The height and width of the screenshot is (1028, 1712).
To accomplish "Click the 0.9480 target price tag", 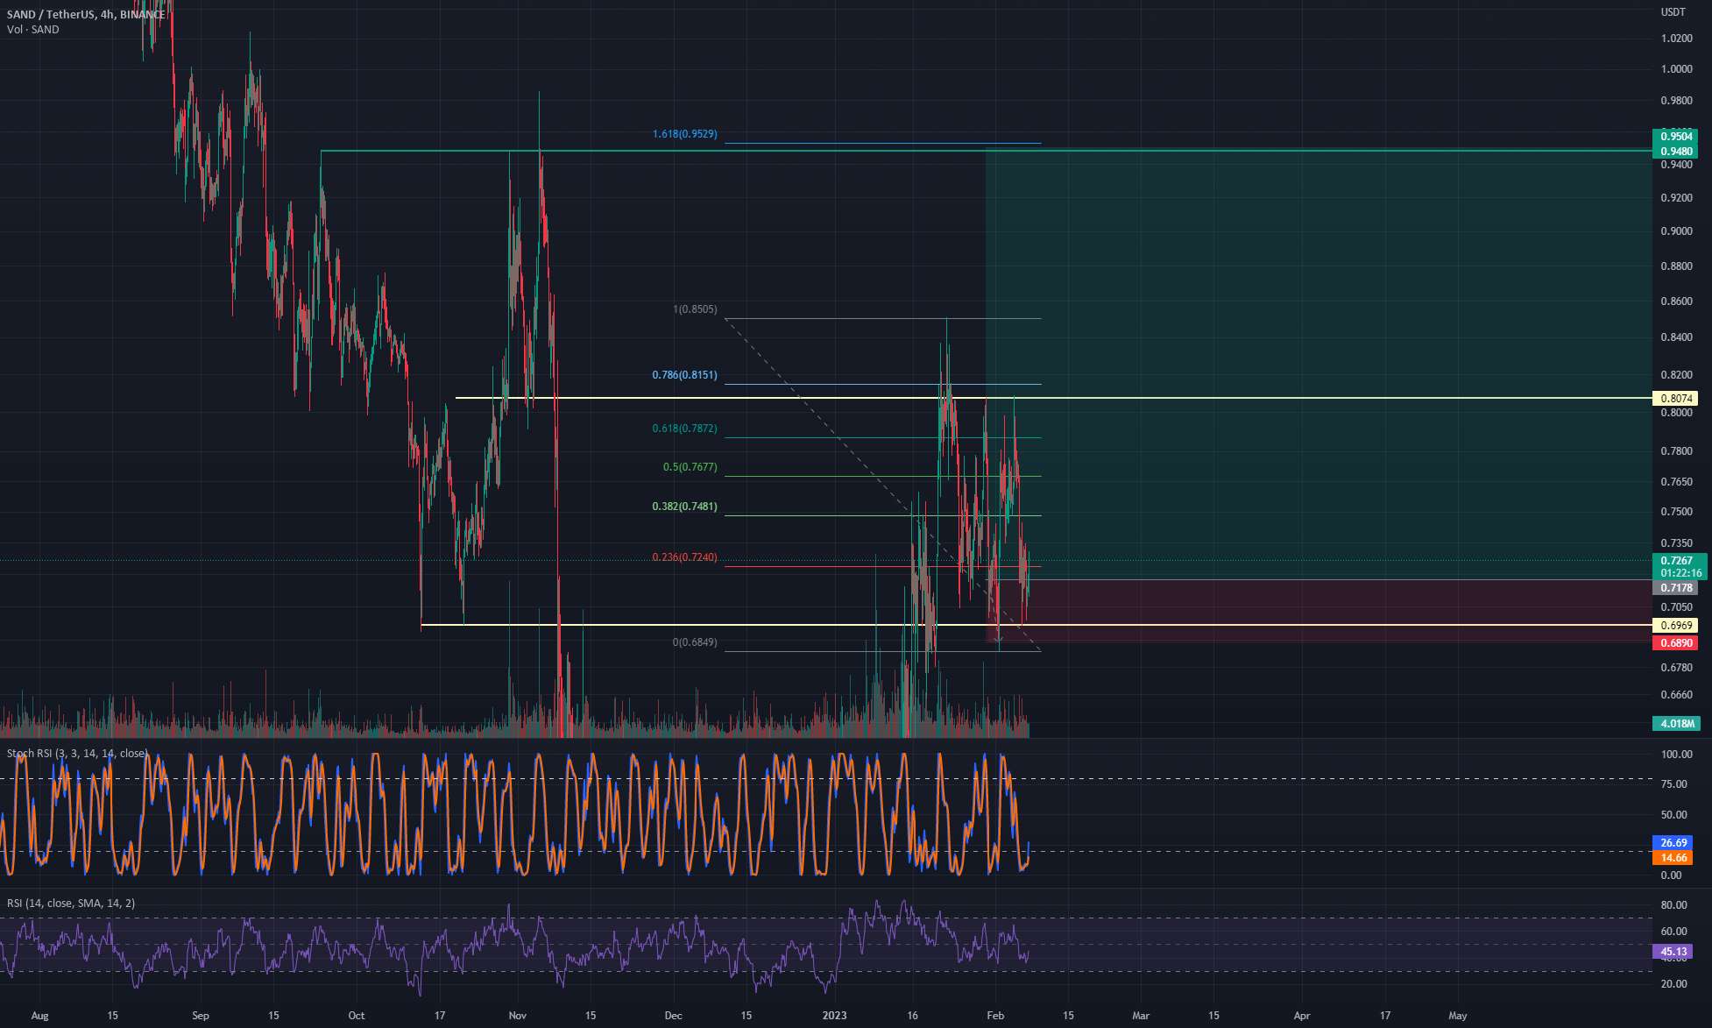I will pyautogui.click(x=1676, y=152).
